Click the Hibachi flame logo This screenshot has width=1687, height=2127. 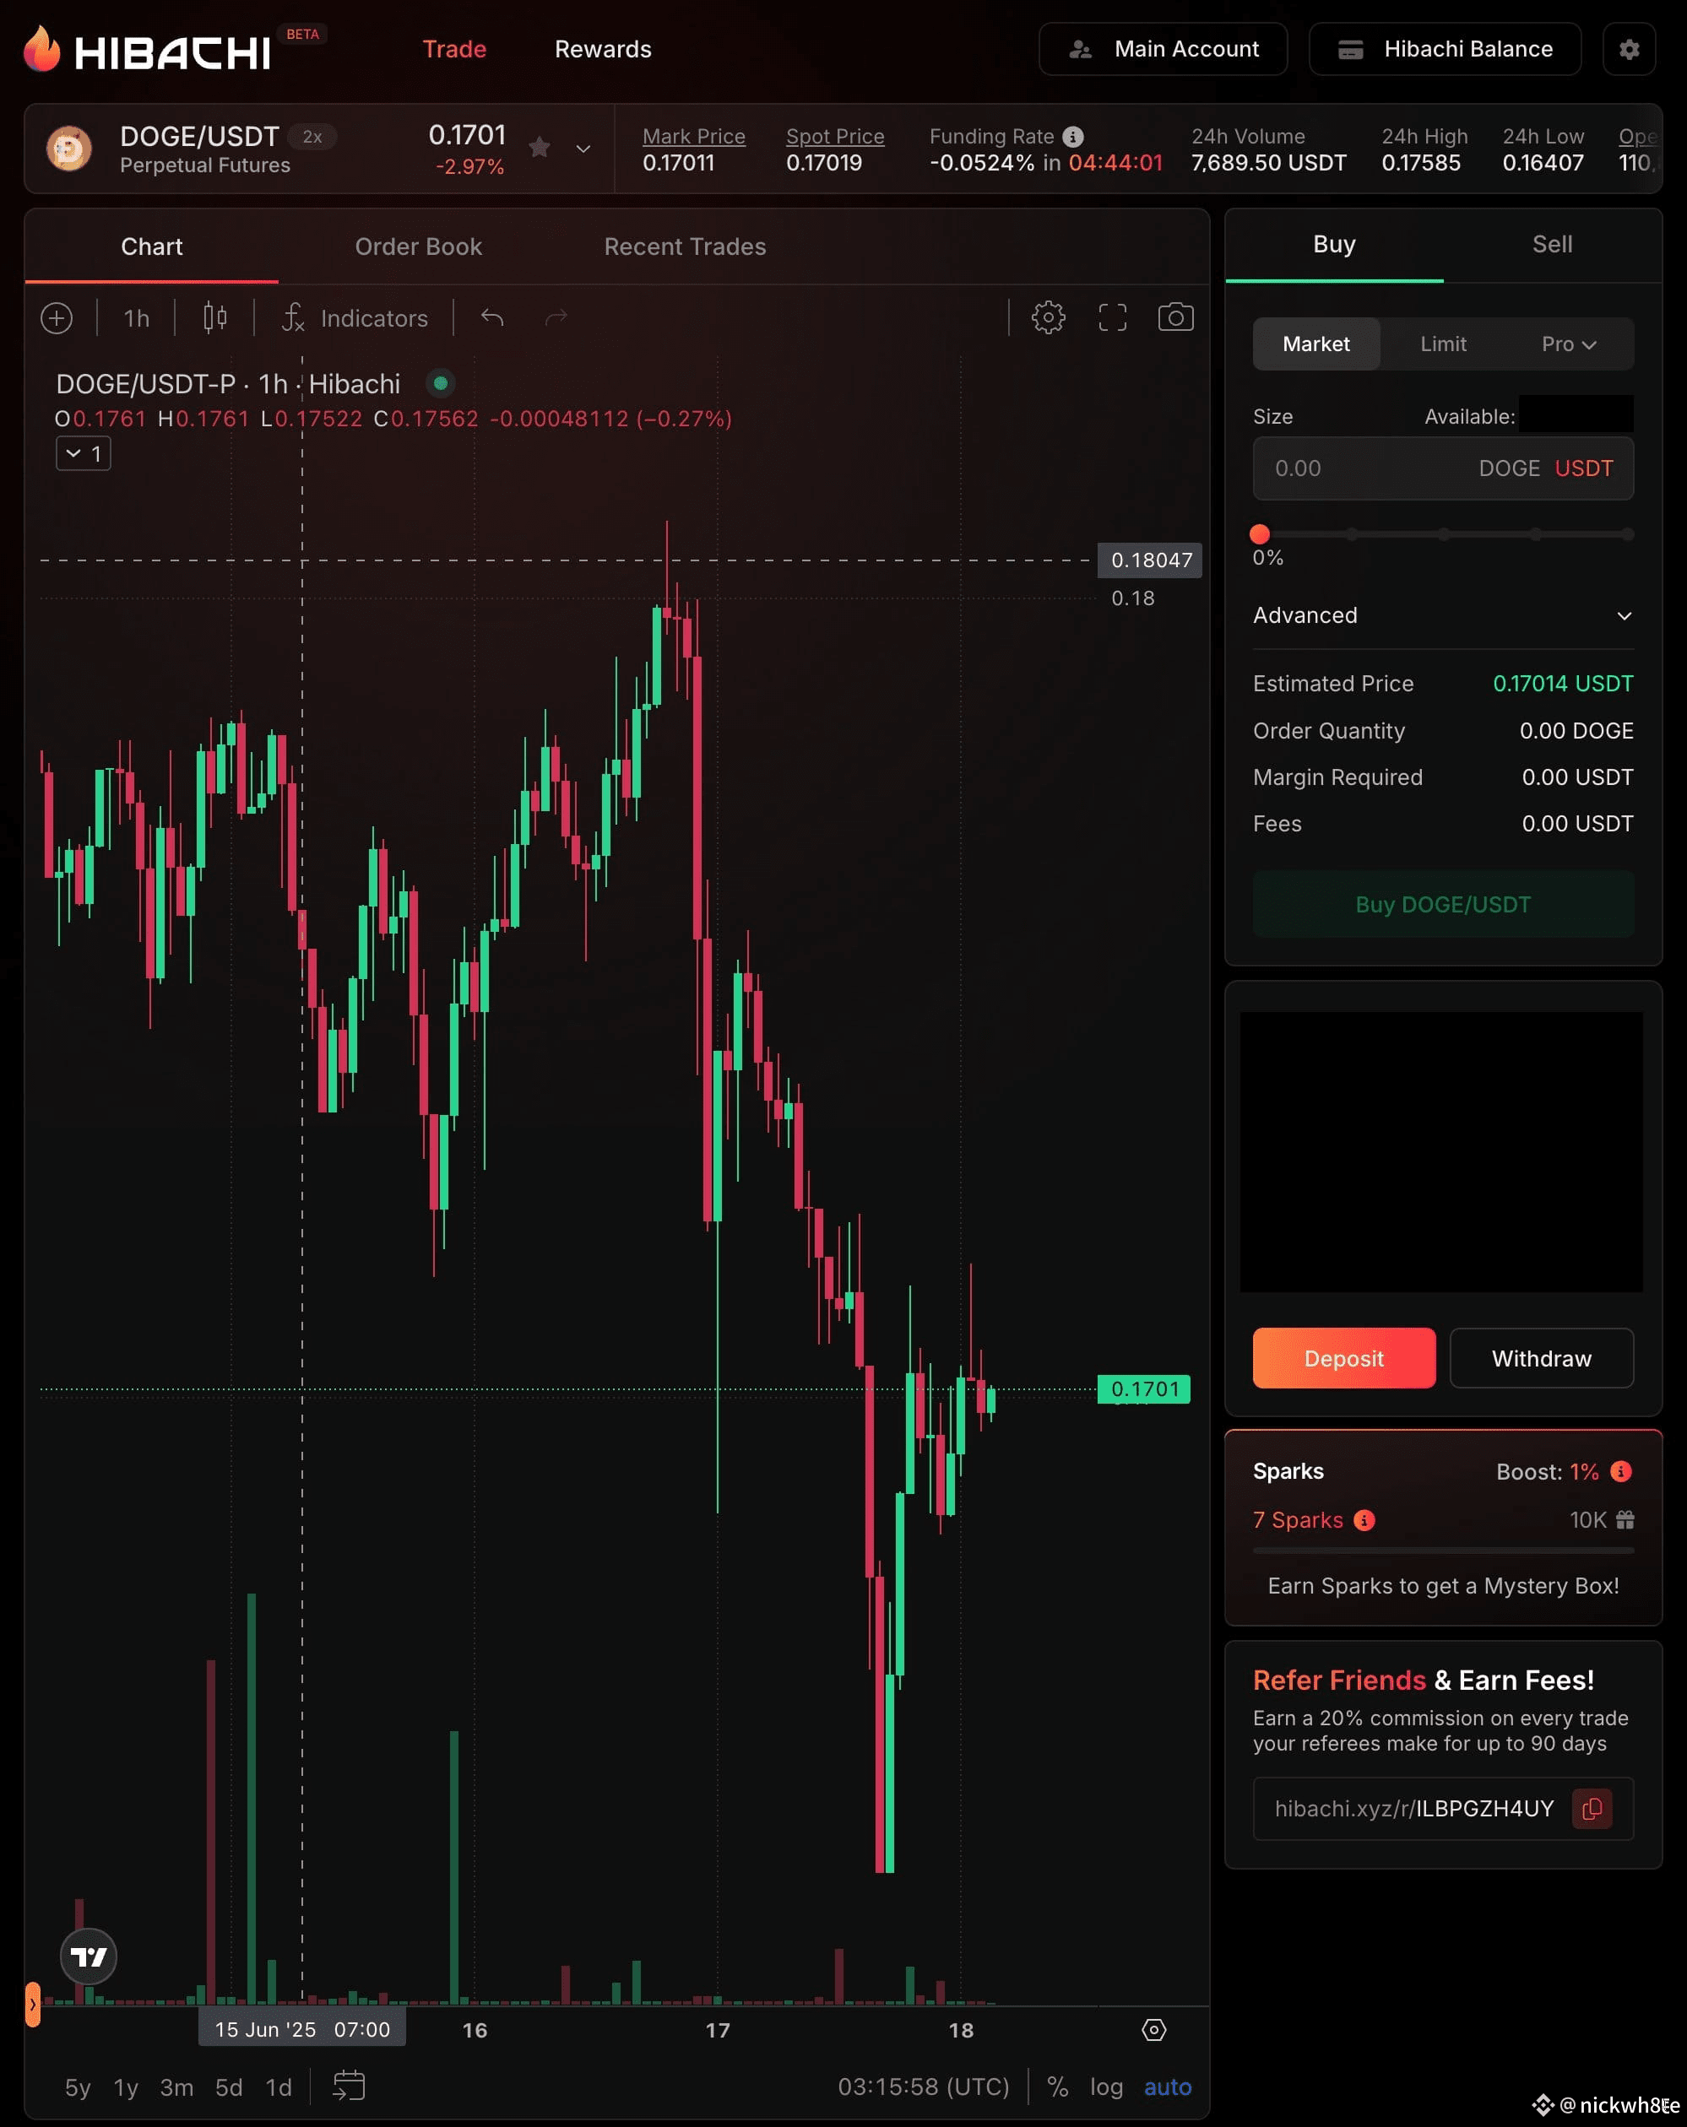tap(41, 48)
